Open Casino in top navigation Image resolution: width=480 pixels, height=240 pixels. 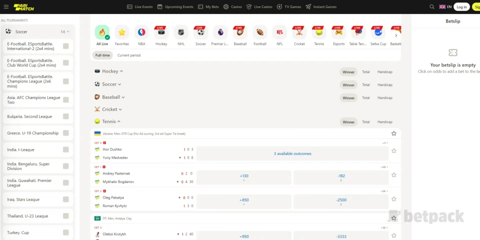(232, 6)
